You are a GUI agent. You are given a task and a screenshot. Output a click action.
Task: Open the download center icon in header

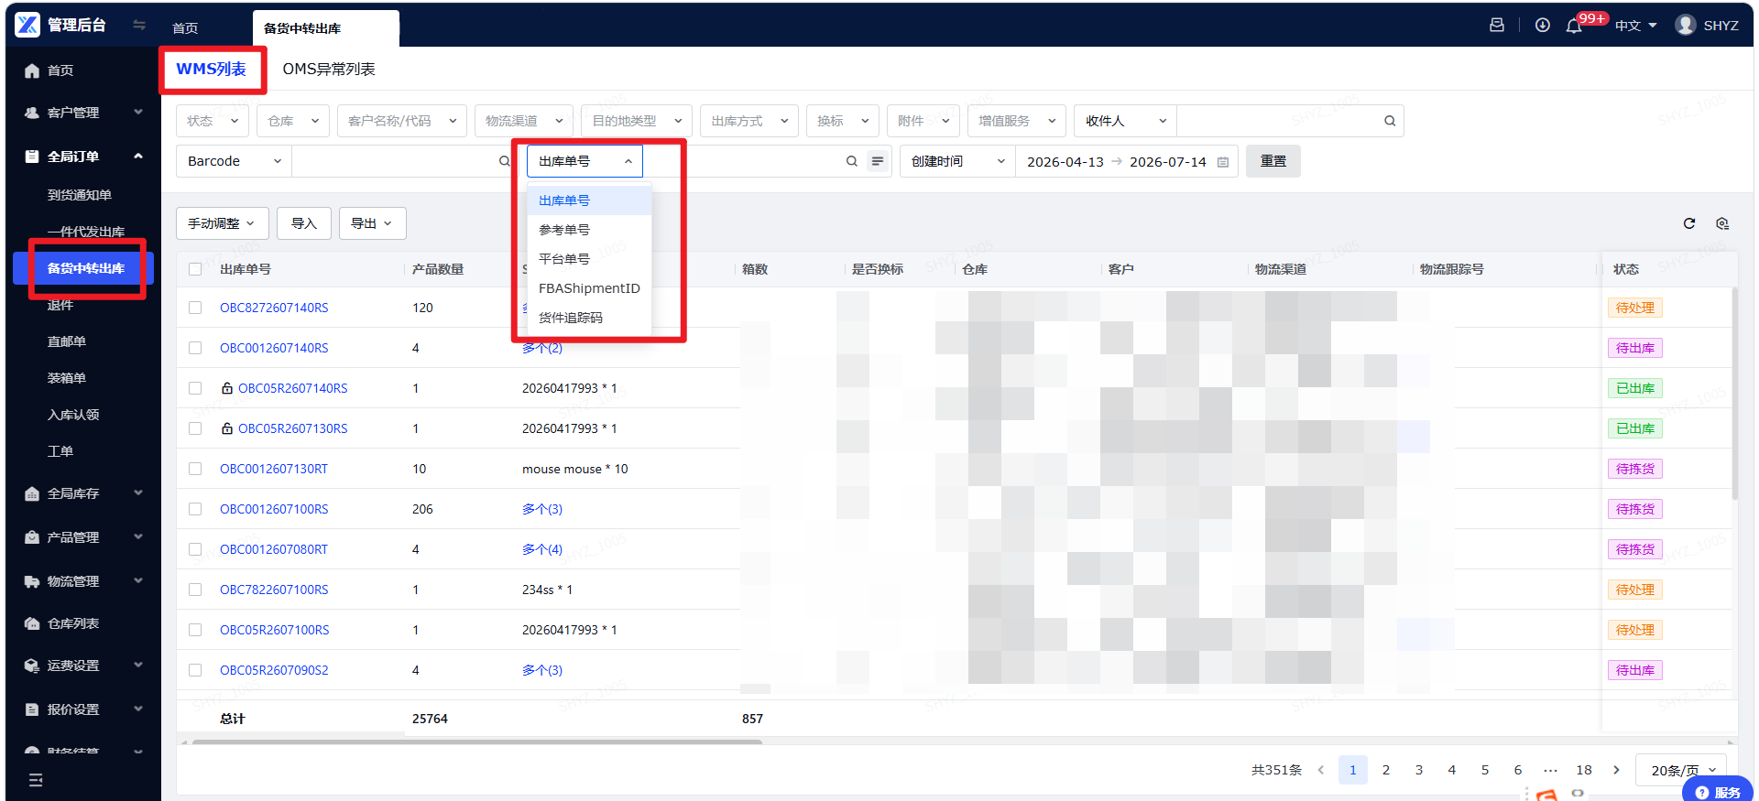pyautogui.click(x=1543, y=26)
